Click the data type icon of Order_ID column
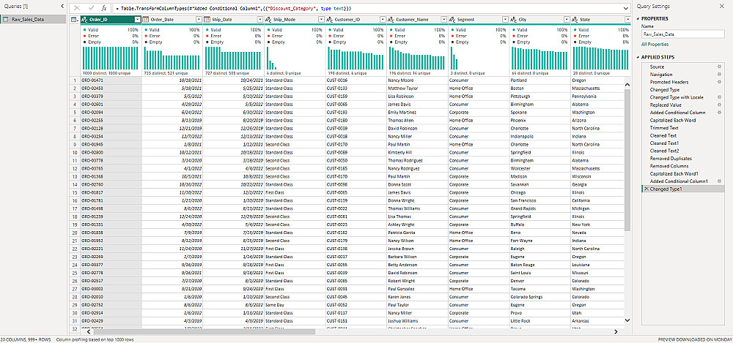 pyautogui.click(x=84, y=20)
